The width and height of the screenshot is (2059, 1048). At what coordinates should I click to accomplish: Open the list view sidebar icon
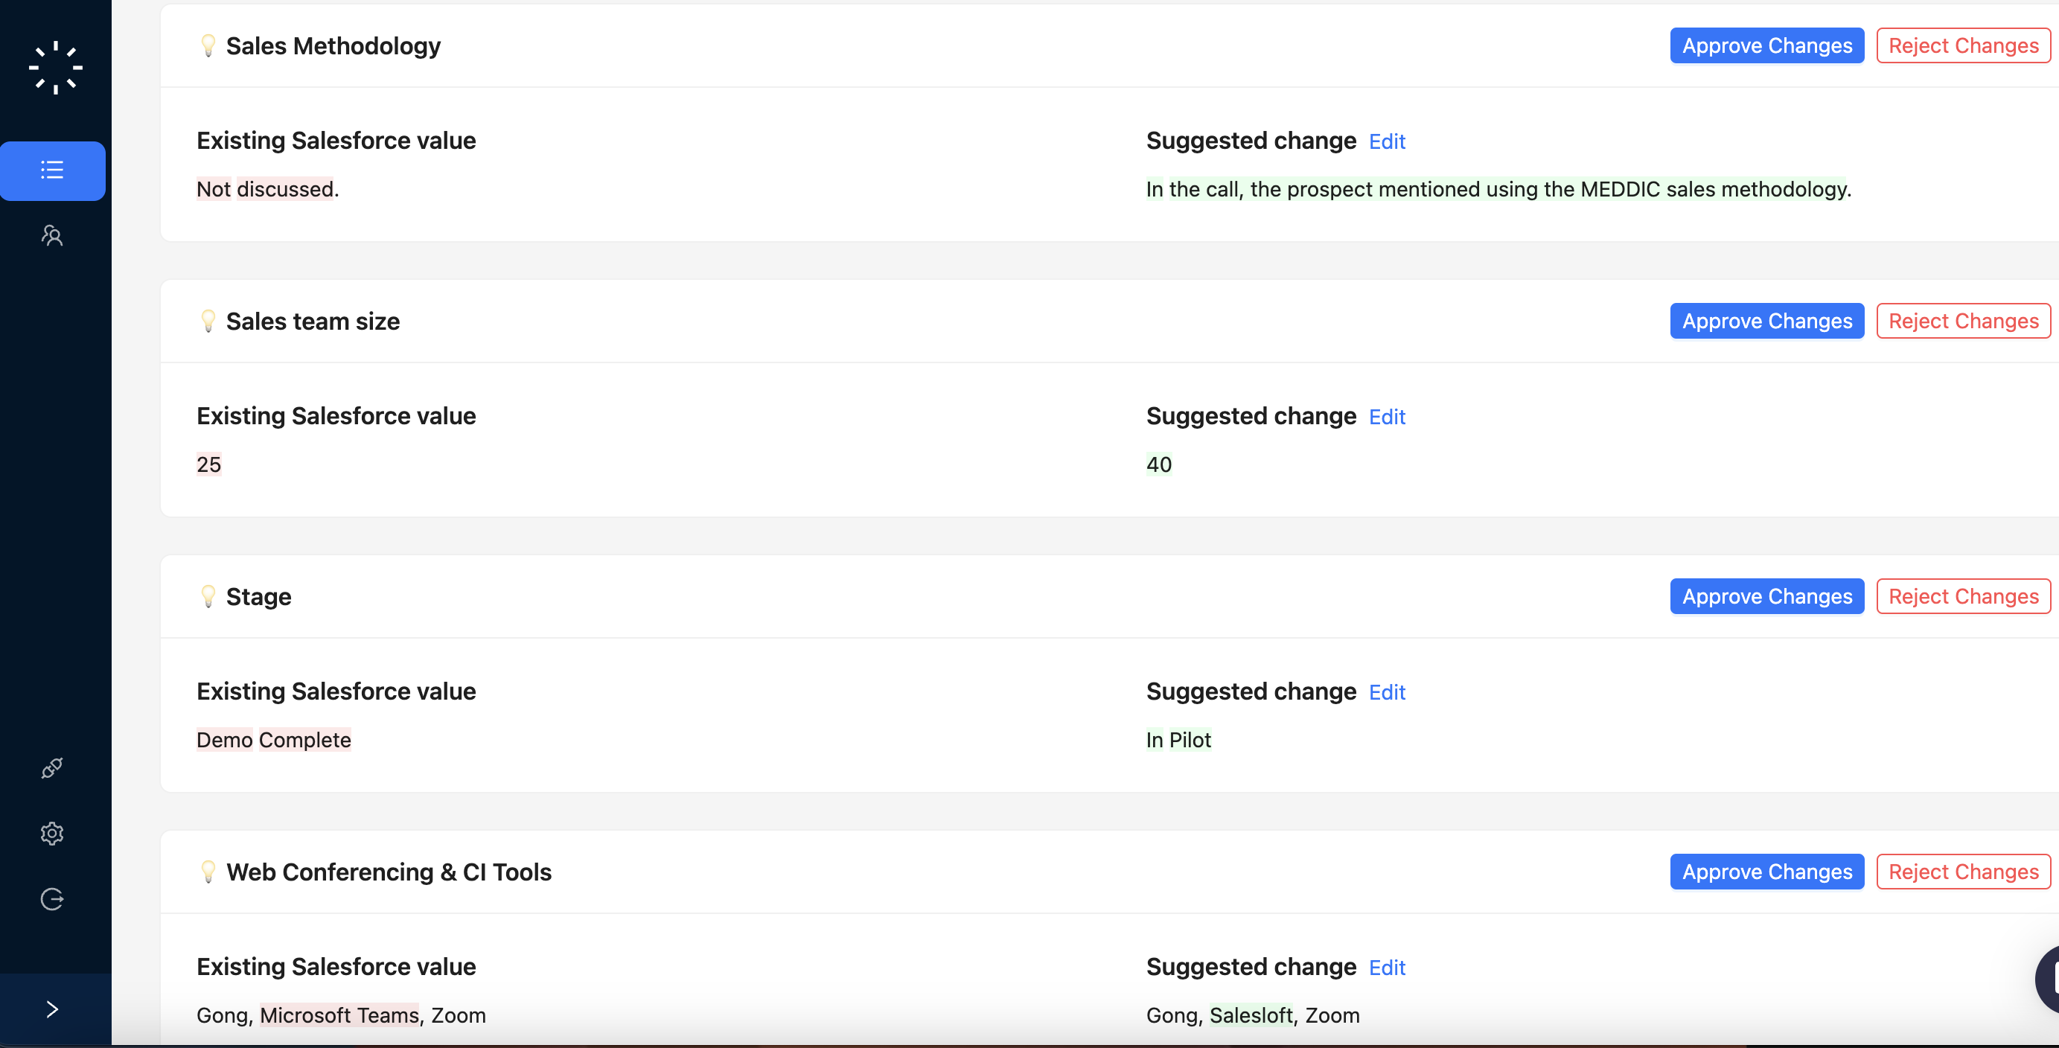click(x=52, y=170)
